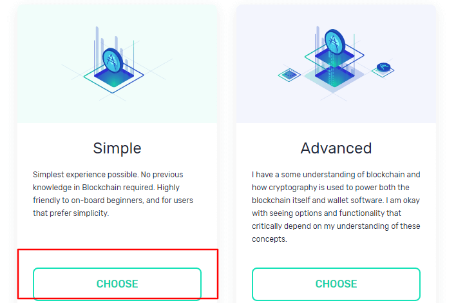Click small coin tile right of Advanced stack
The height and width of the screenshot is (303, 456).
click(384, 67)
